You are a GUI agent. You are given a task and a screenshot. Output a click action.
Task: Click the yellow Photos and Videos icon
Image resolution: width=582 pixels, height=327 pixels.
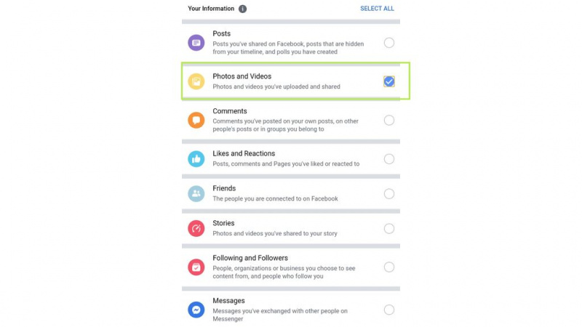point(196,81)
